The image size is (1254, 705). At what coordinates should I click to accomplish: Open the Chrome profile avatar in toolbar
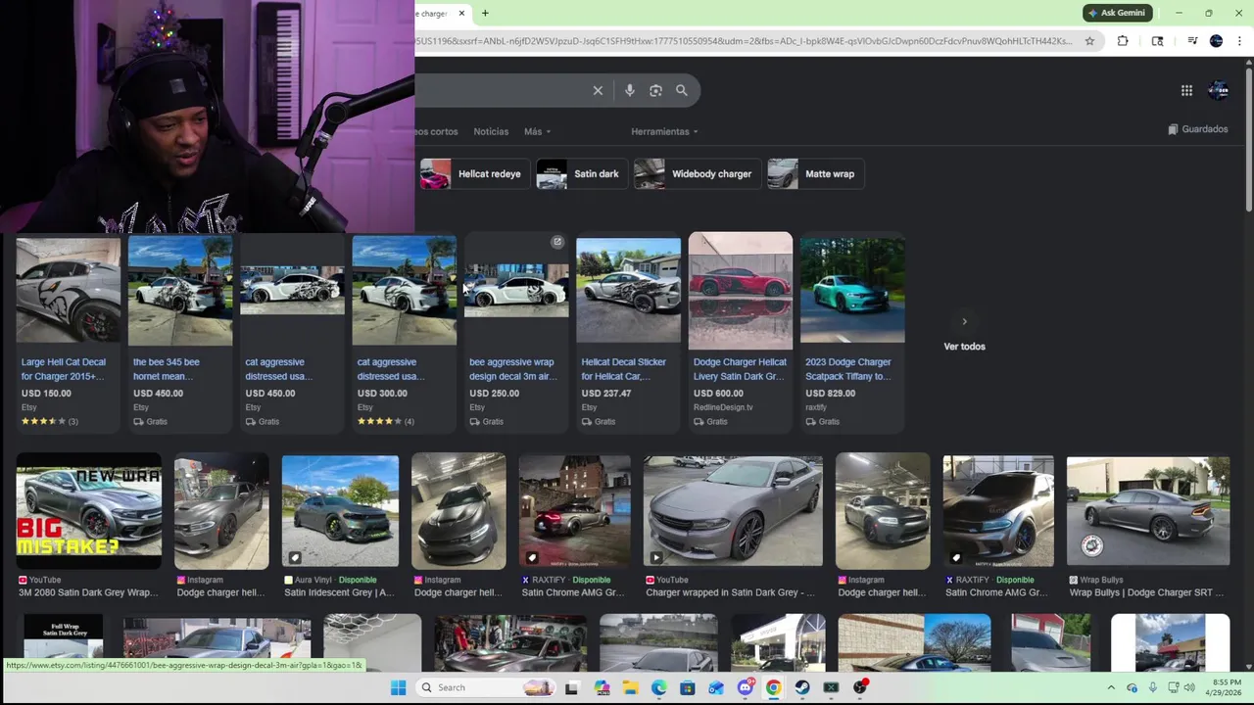tap(1216, 41)
